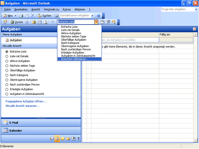The image size is (199, 149).
Task: Open the Neu button dropdown arrow
Action: [x=16, y=16]
